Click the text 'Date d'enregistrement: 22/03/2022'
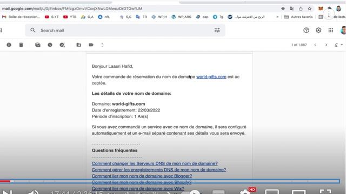This screenshot has height=194, width=346. tap(126, 110)
